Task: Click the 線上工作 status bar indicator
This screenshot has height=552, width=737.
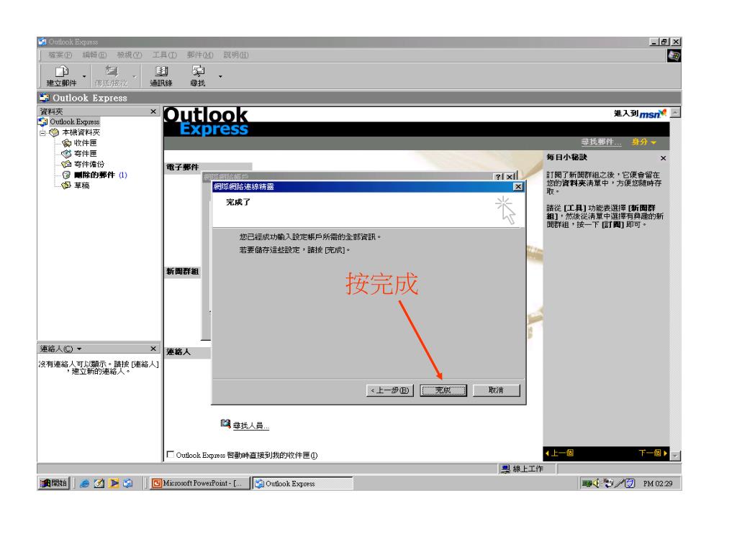Action: 523,469
